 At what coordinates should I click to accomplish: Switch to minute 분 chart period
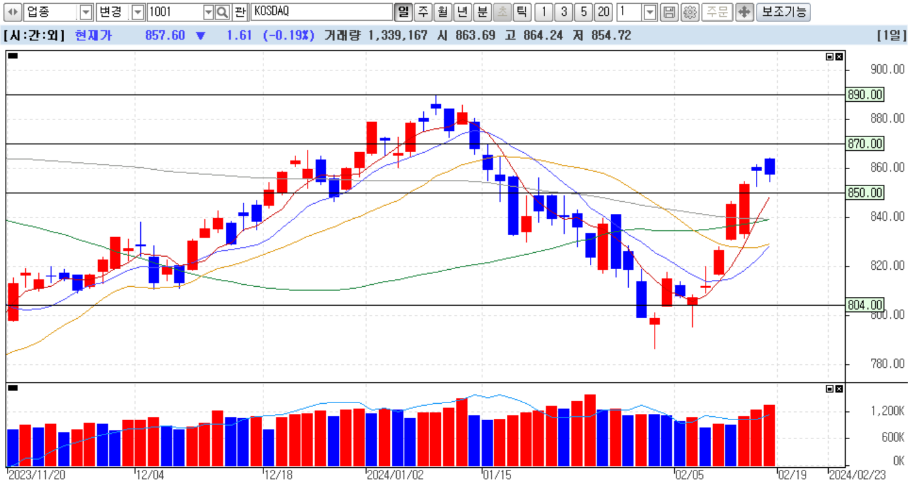[482, 12]
